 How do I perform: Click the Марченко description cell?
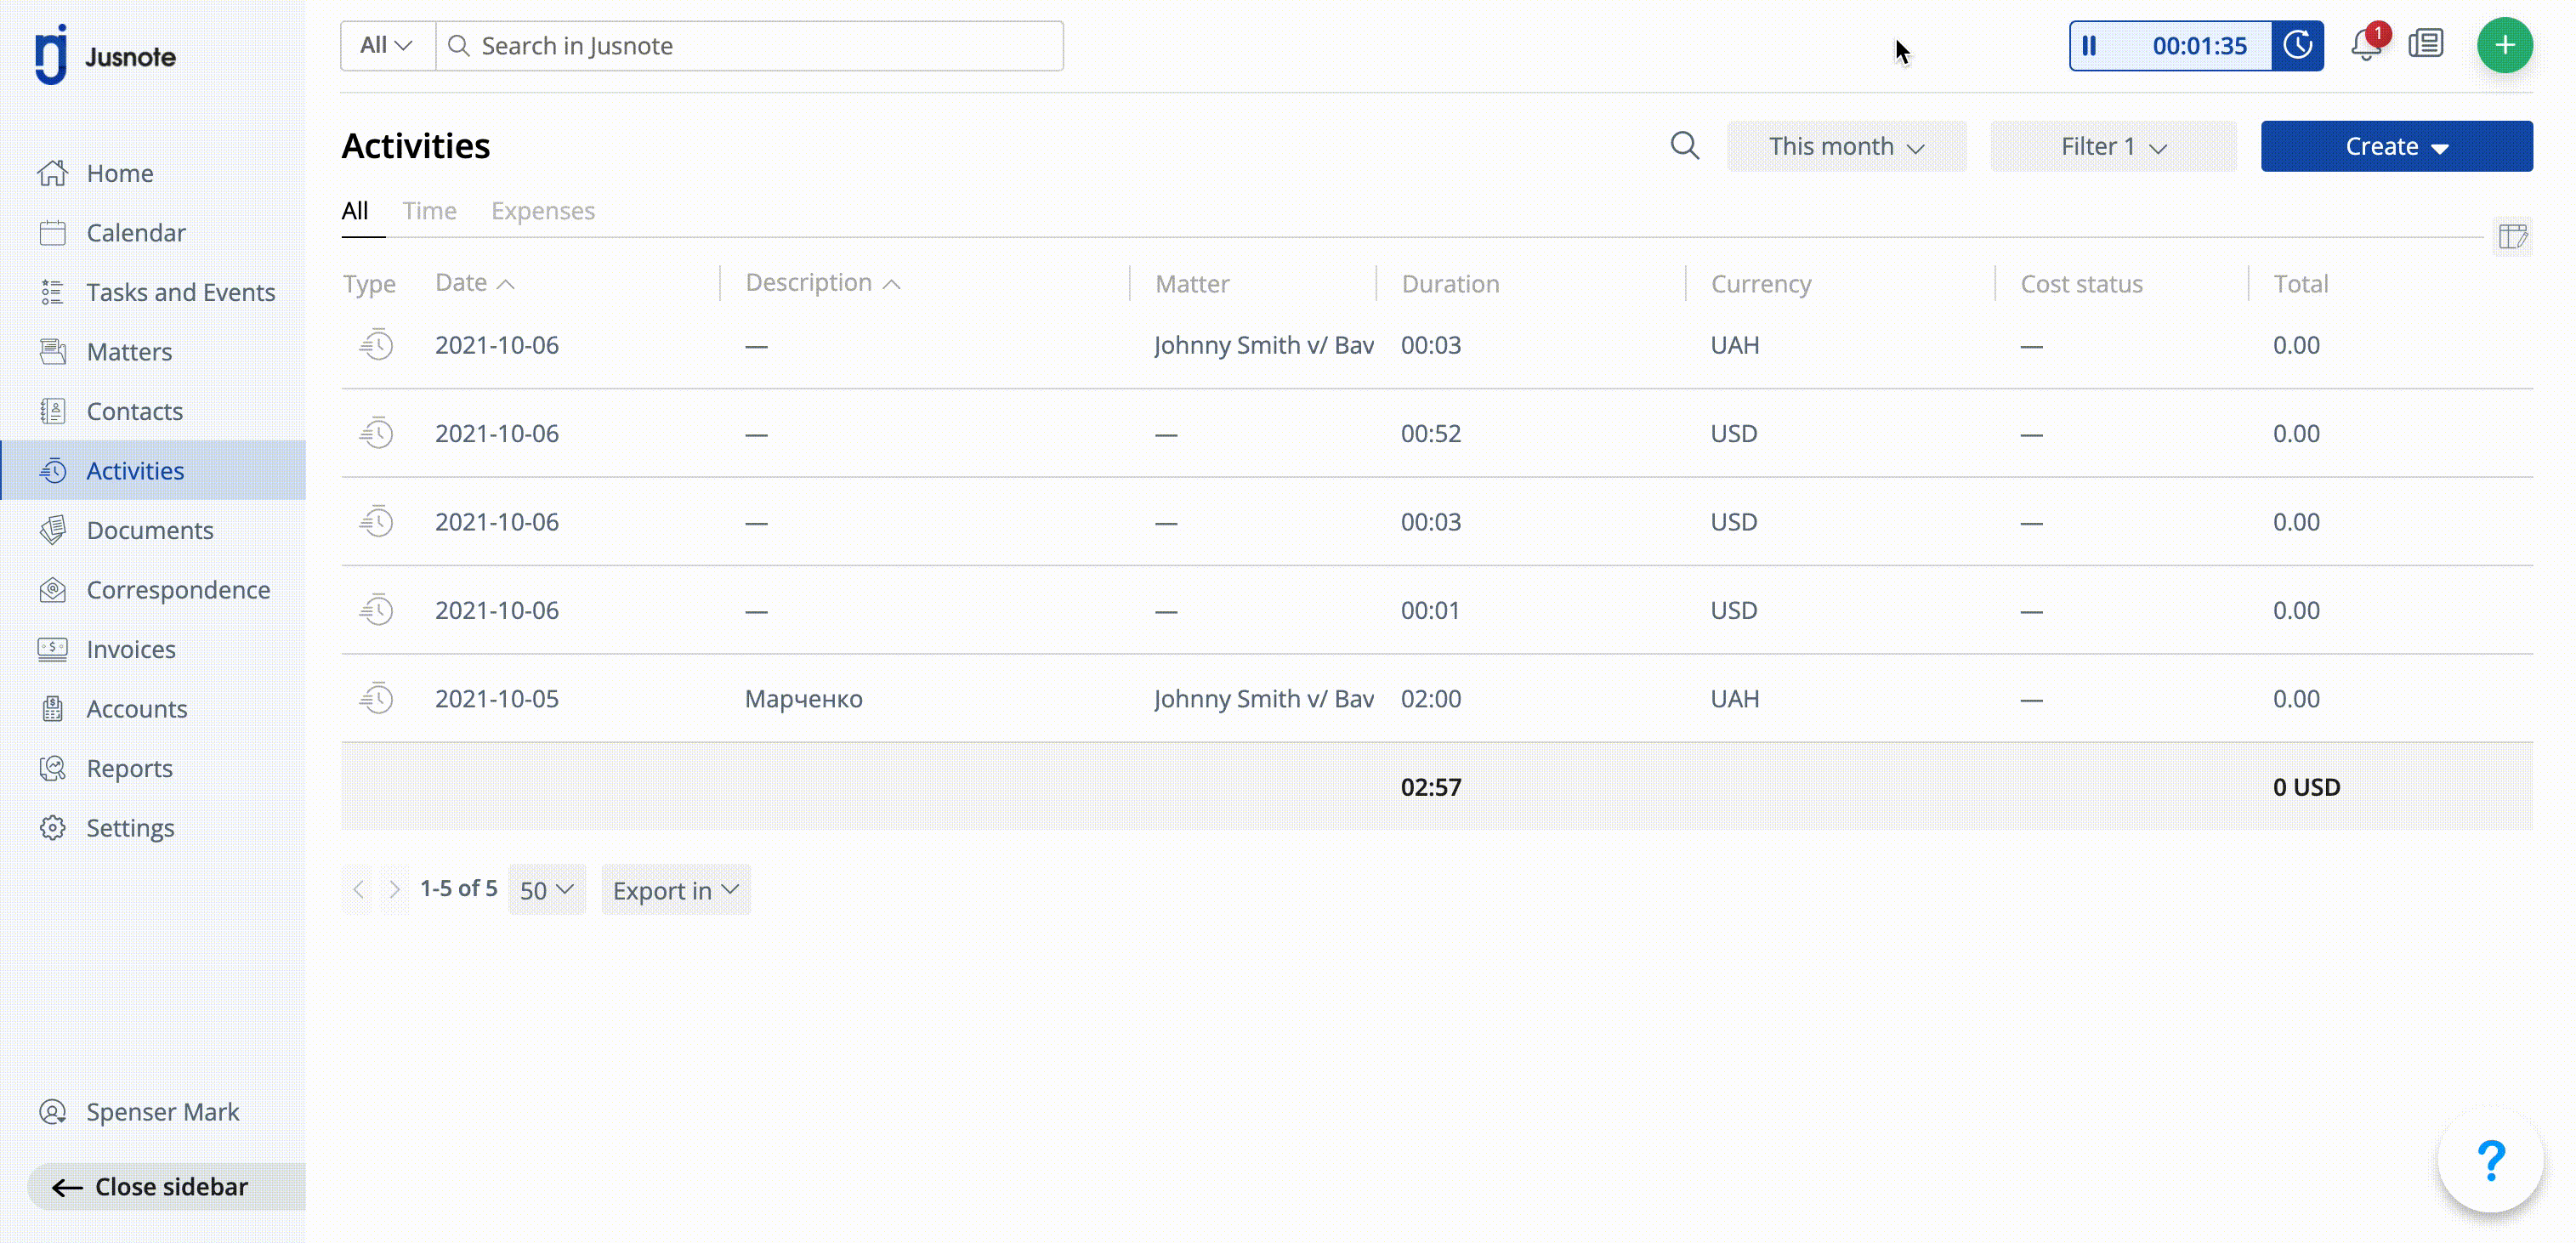coord(803,699)
